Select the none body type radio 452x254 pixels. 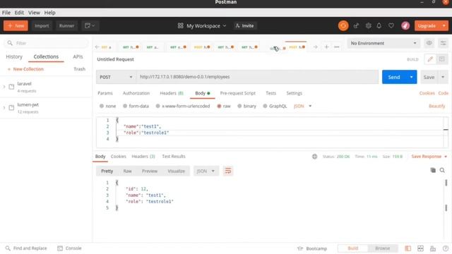[102, 106]
